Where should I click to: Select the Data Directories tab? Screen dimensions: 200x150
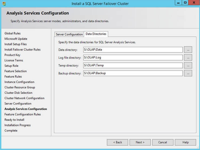(x=96, y=34)
